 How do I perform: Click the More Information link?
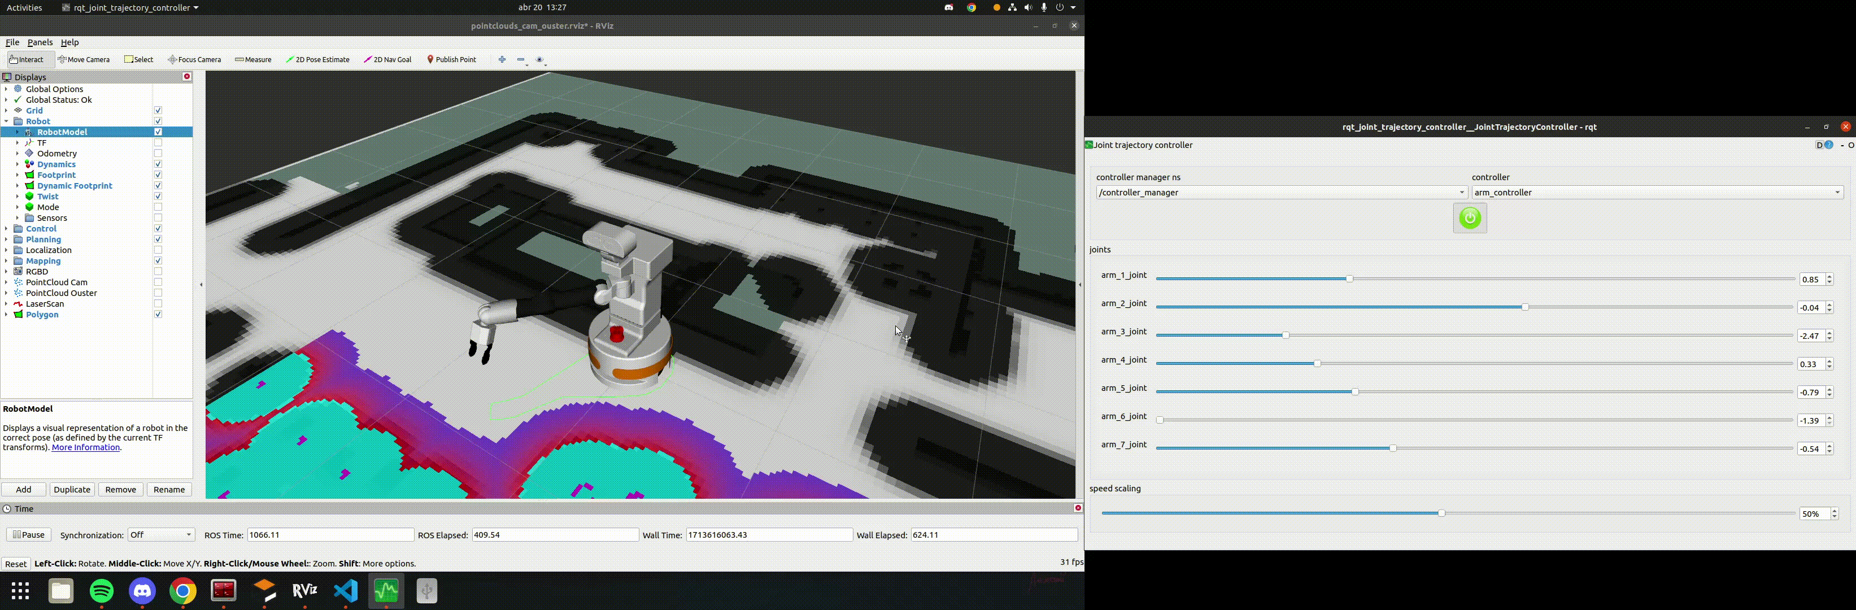click(86, 448)
